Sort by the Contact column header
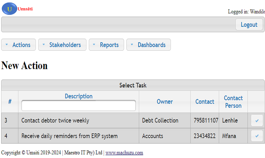Image resolution: width=265 pixels, height=158 pixels. click(205, 102)
